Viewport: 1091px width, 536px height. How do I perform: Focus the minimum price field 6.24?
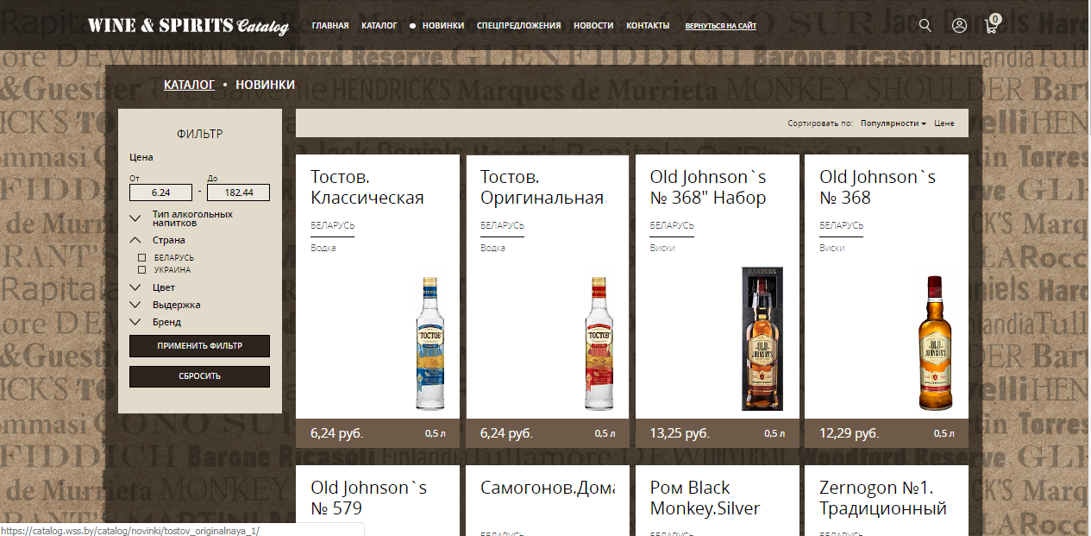point(160,192)
